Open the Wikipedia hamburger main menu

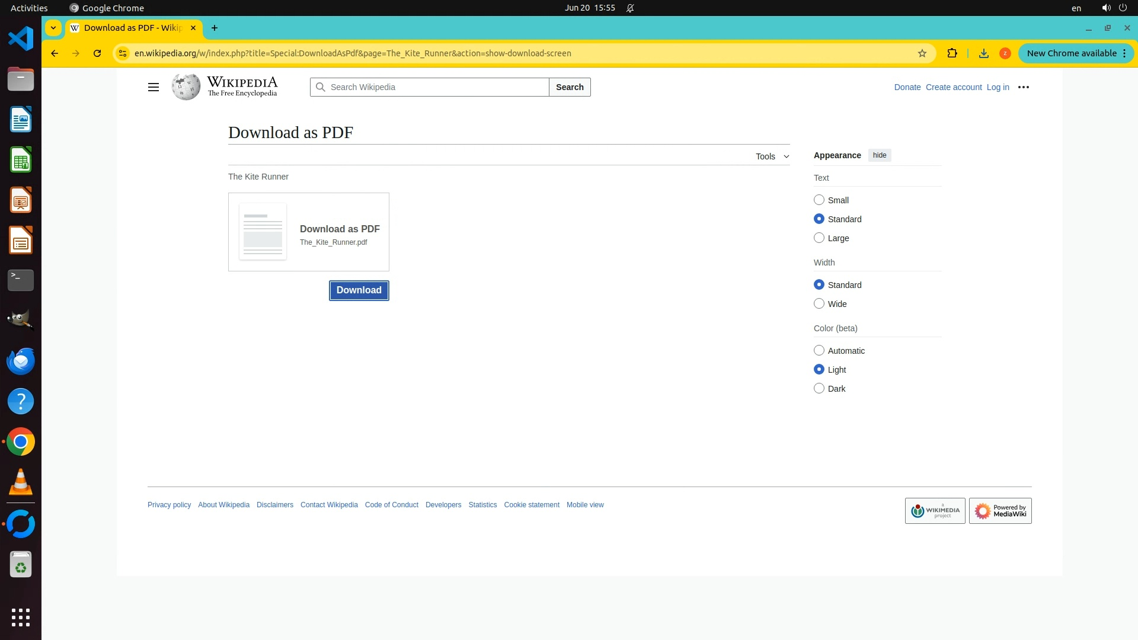pos(153,87)
